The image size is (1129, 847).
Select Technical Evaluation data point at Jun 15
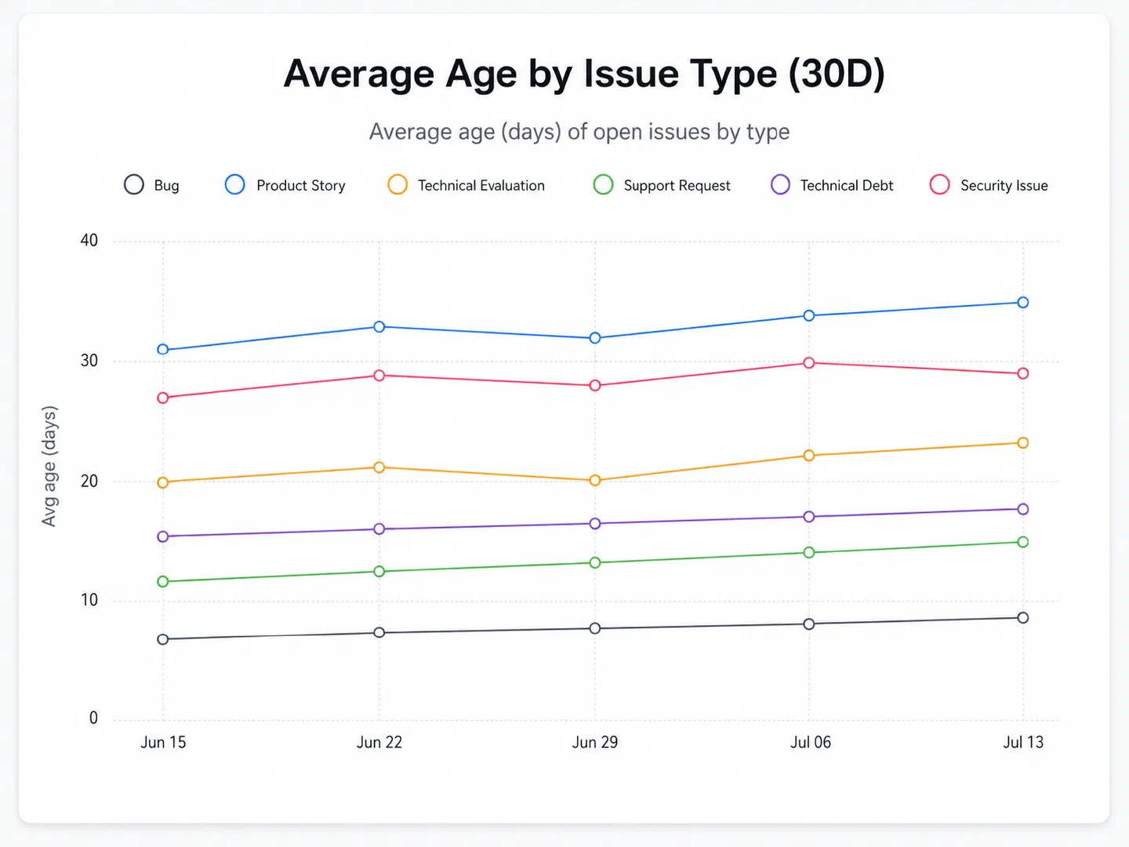click(x=163, y=482)
